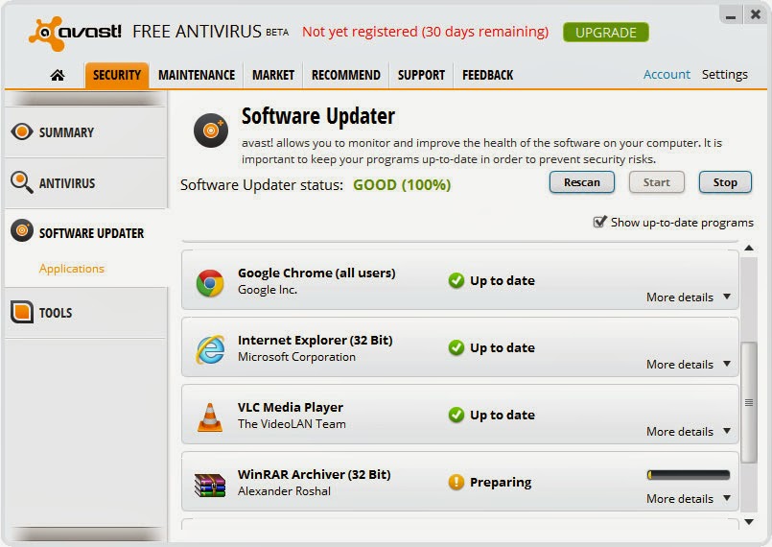
Task: Go to the Home icon tab
Action: coord(58,75)
